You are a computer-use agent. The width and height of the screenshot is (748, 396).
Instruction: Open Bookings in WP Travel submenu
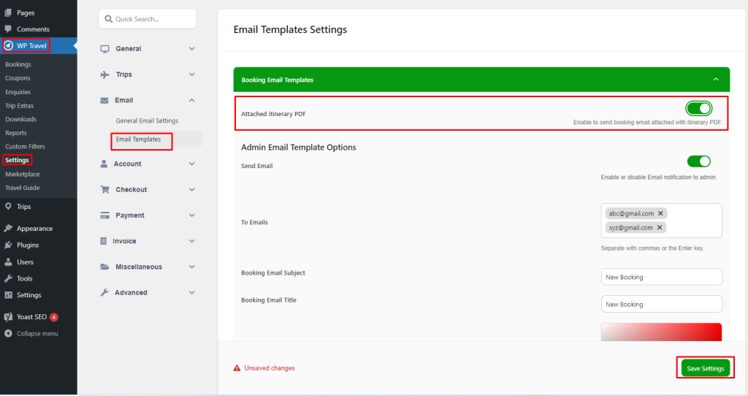click(18, 64)
